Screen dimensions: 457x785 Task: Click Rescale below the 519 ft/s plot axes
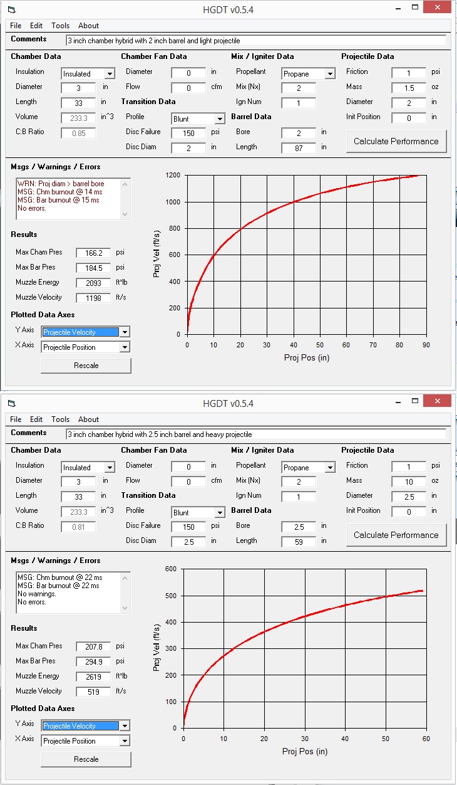coord(86,759)
